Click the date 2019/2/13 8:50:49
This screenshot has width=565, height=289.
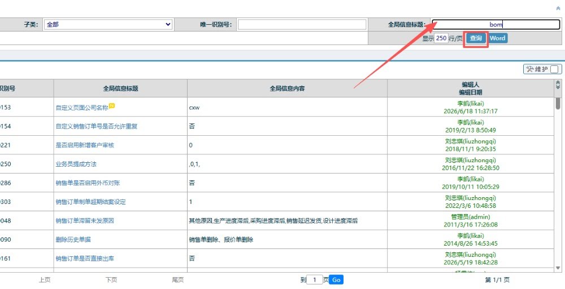471,130
